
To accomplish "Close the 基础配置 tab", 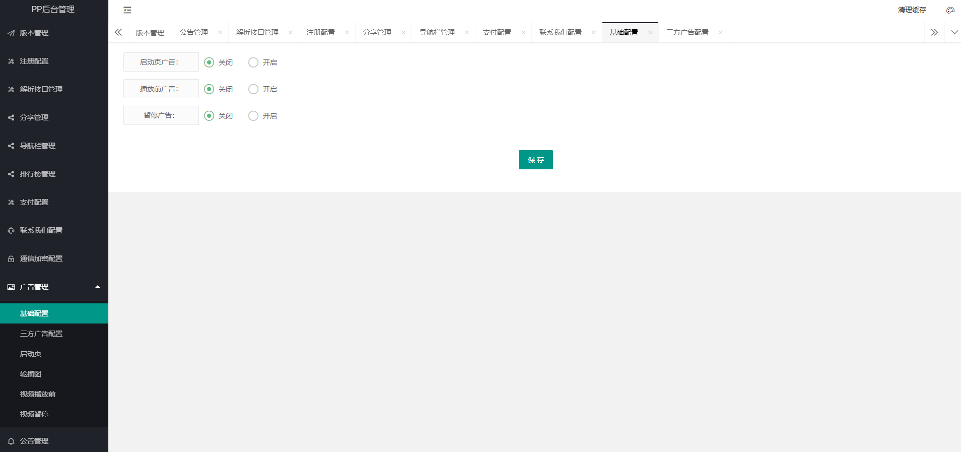I will pos(650,32).
